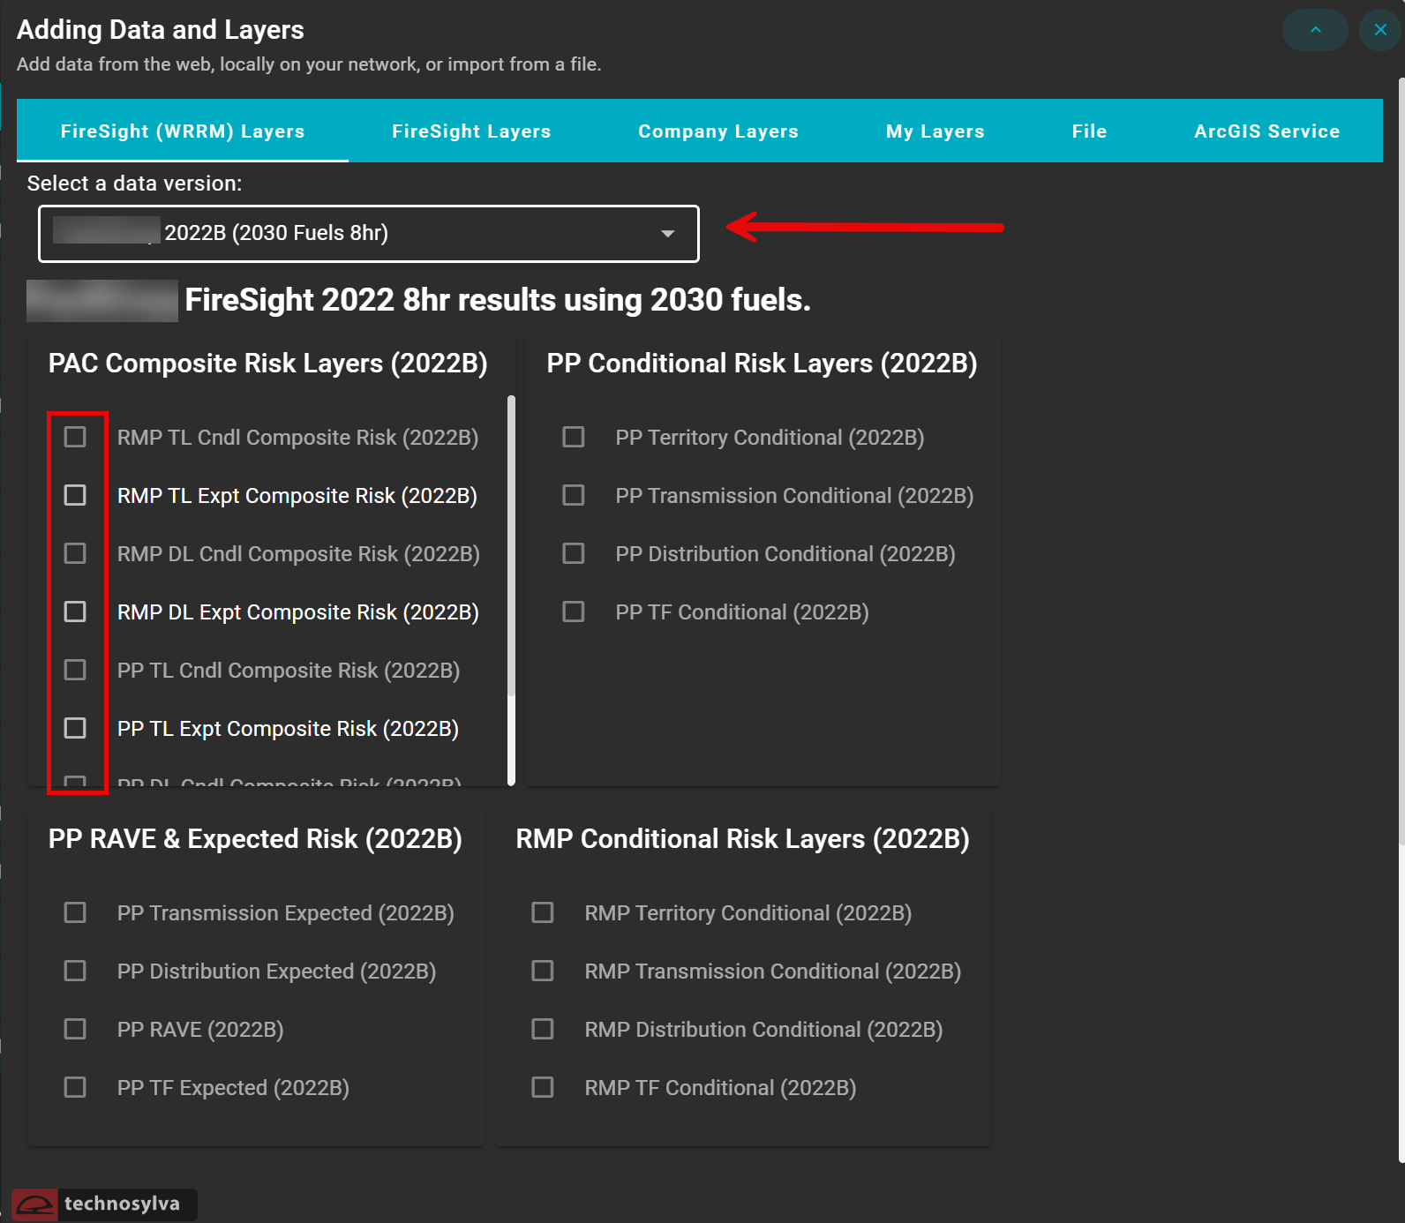Click the dropdown arrow in version selector

tap(668, 234)
